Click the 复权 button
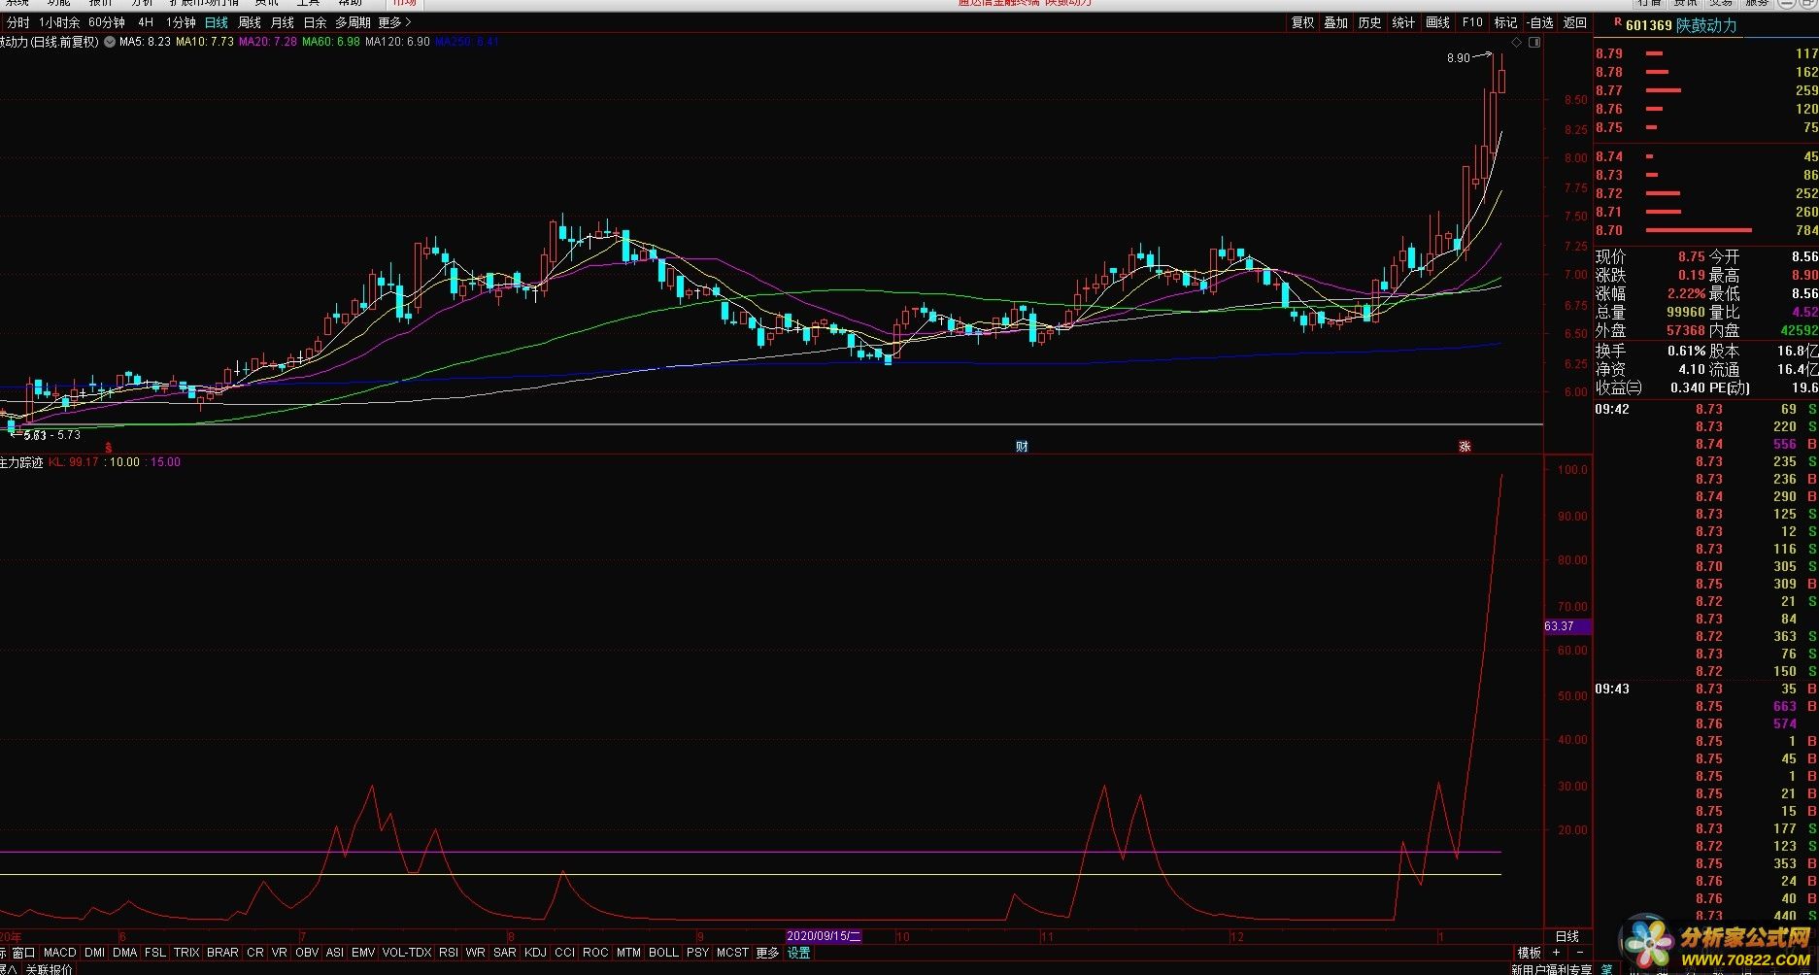The image size is (1819, 975). (x=1302, y=22)
